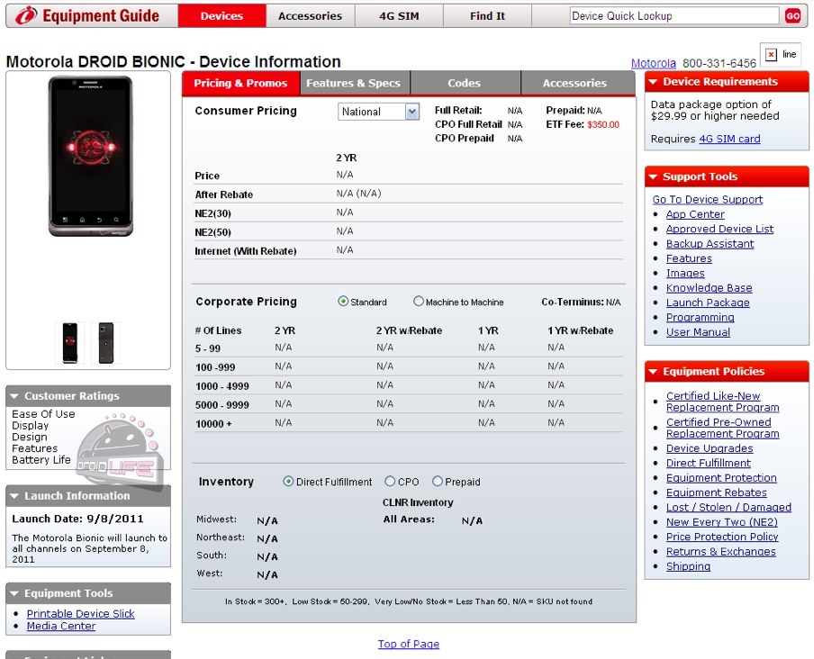Open Printable Device Slick link

80,614
